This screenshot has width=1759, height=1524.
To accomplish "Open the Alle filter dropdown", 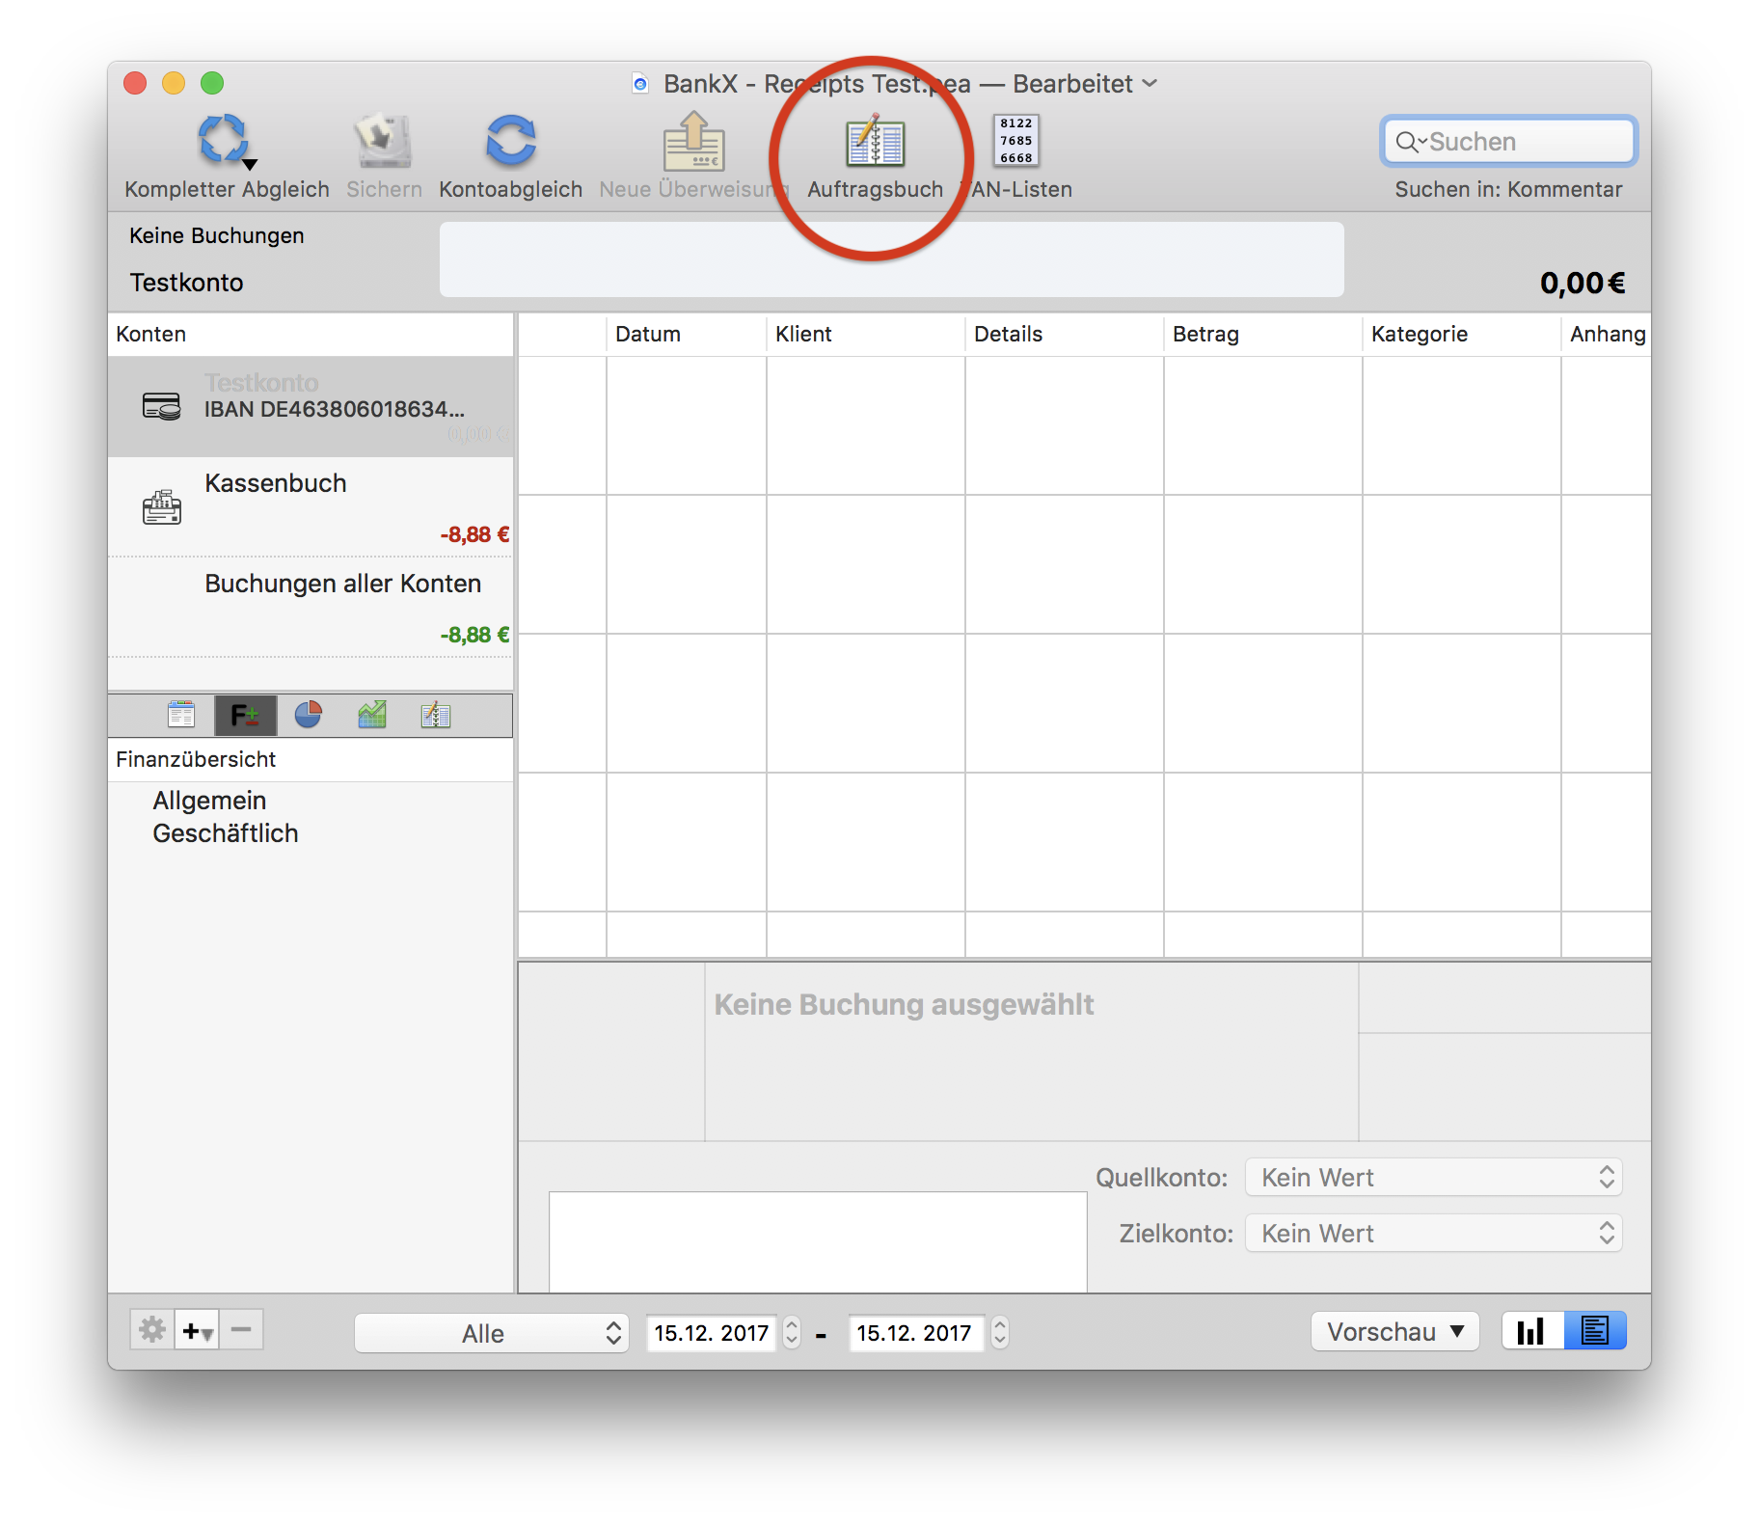I will click(x=491, y=1333).
